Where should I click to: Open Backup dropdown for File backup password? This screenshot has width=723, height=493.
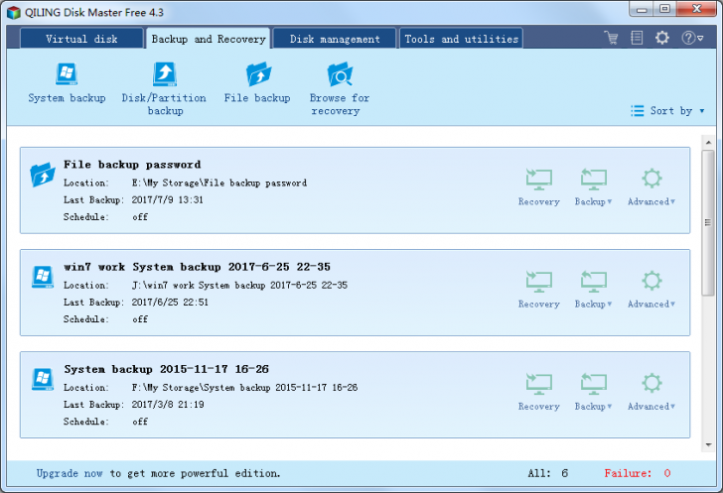(593, 187)
